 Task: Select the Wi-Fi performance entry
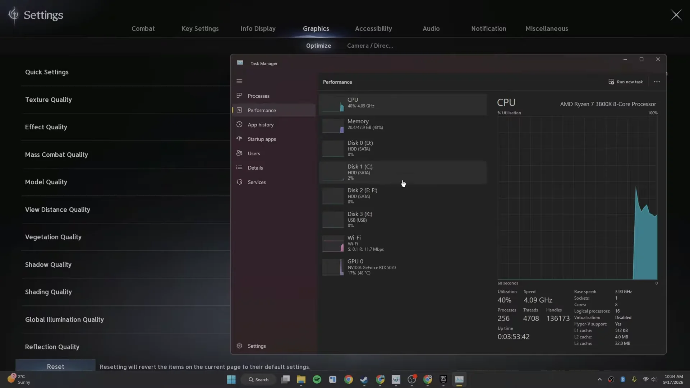[x=402, y=243]
